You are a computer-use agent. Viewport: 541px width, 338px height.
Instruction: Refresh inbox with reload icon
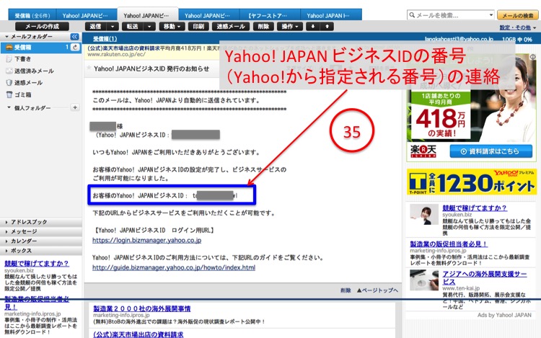75,47
